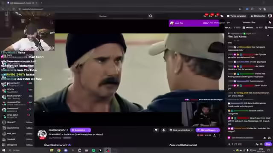Click the Abo-Ziel purple goal banner
The width and height of the screenshot is (273, 153).
point(194,23)
